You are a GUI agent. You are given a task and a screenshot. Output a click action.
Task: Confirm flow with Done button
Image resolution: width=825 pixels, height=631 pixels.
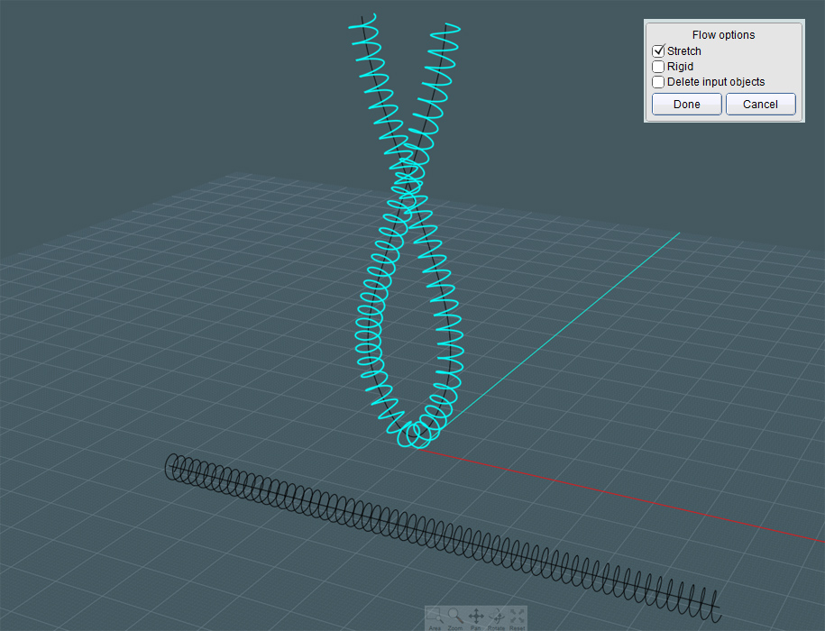687,105
